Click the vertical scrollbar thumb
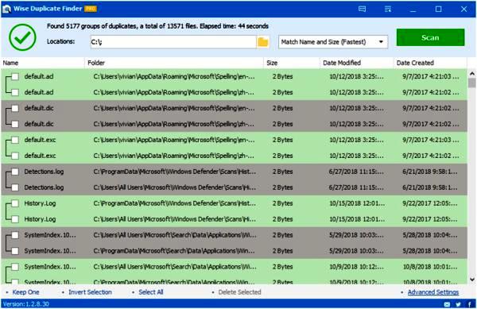 tap(471, 83)
